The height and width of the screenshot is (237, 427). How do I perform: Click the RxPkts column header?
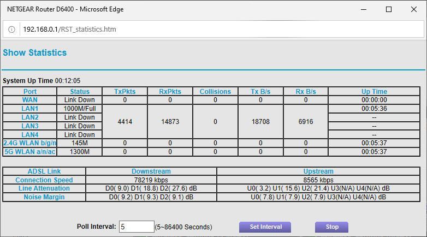point(170,92)
